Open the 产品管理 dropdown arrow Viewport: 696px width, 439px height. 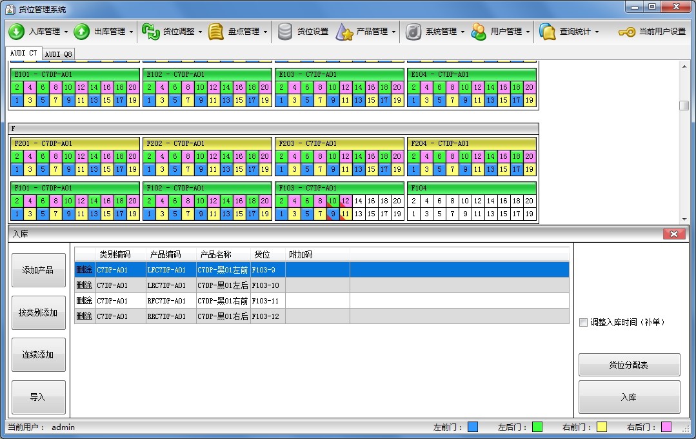point(393,32)
